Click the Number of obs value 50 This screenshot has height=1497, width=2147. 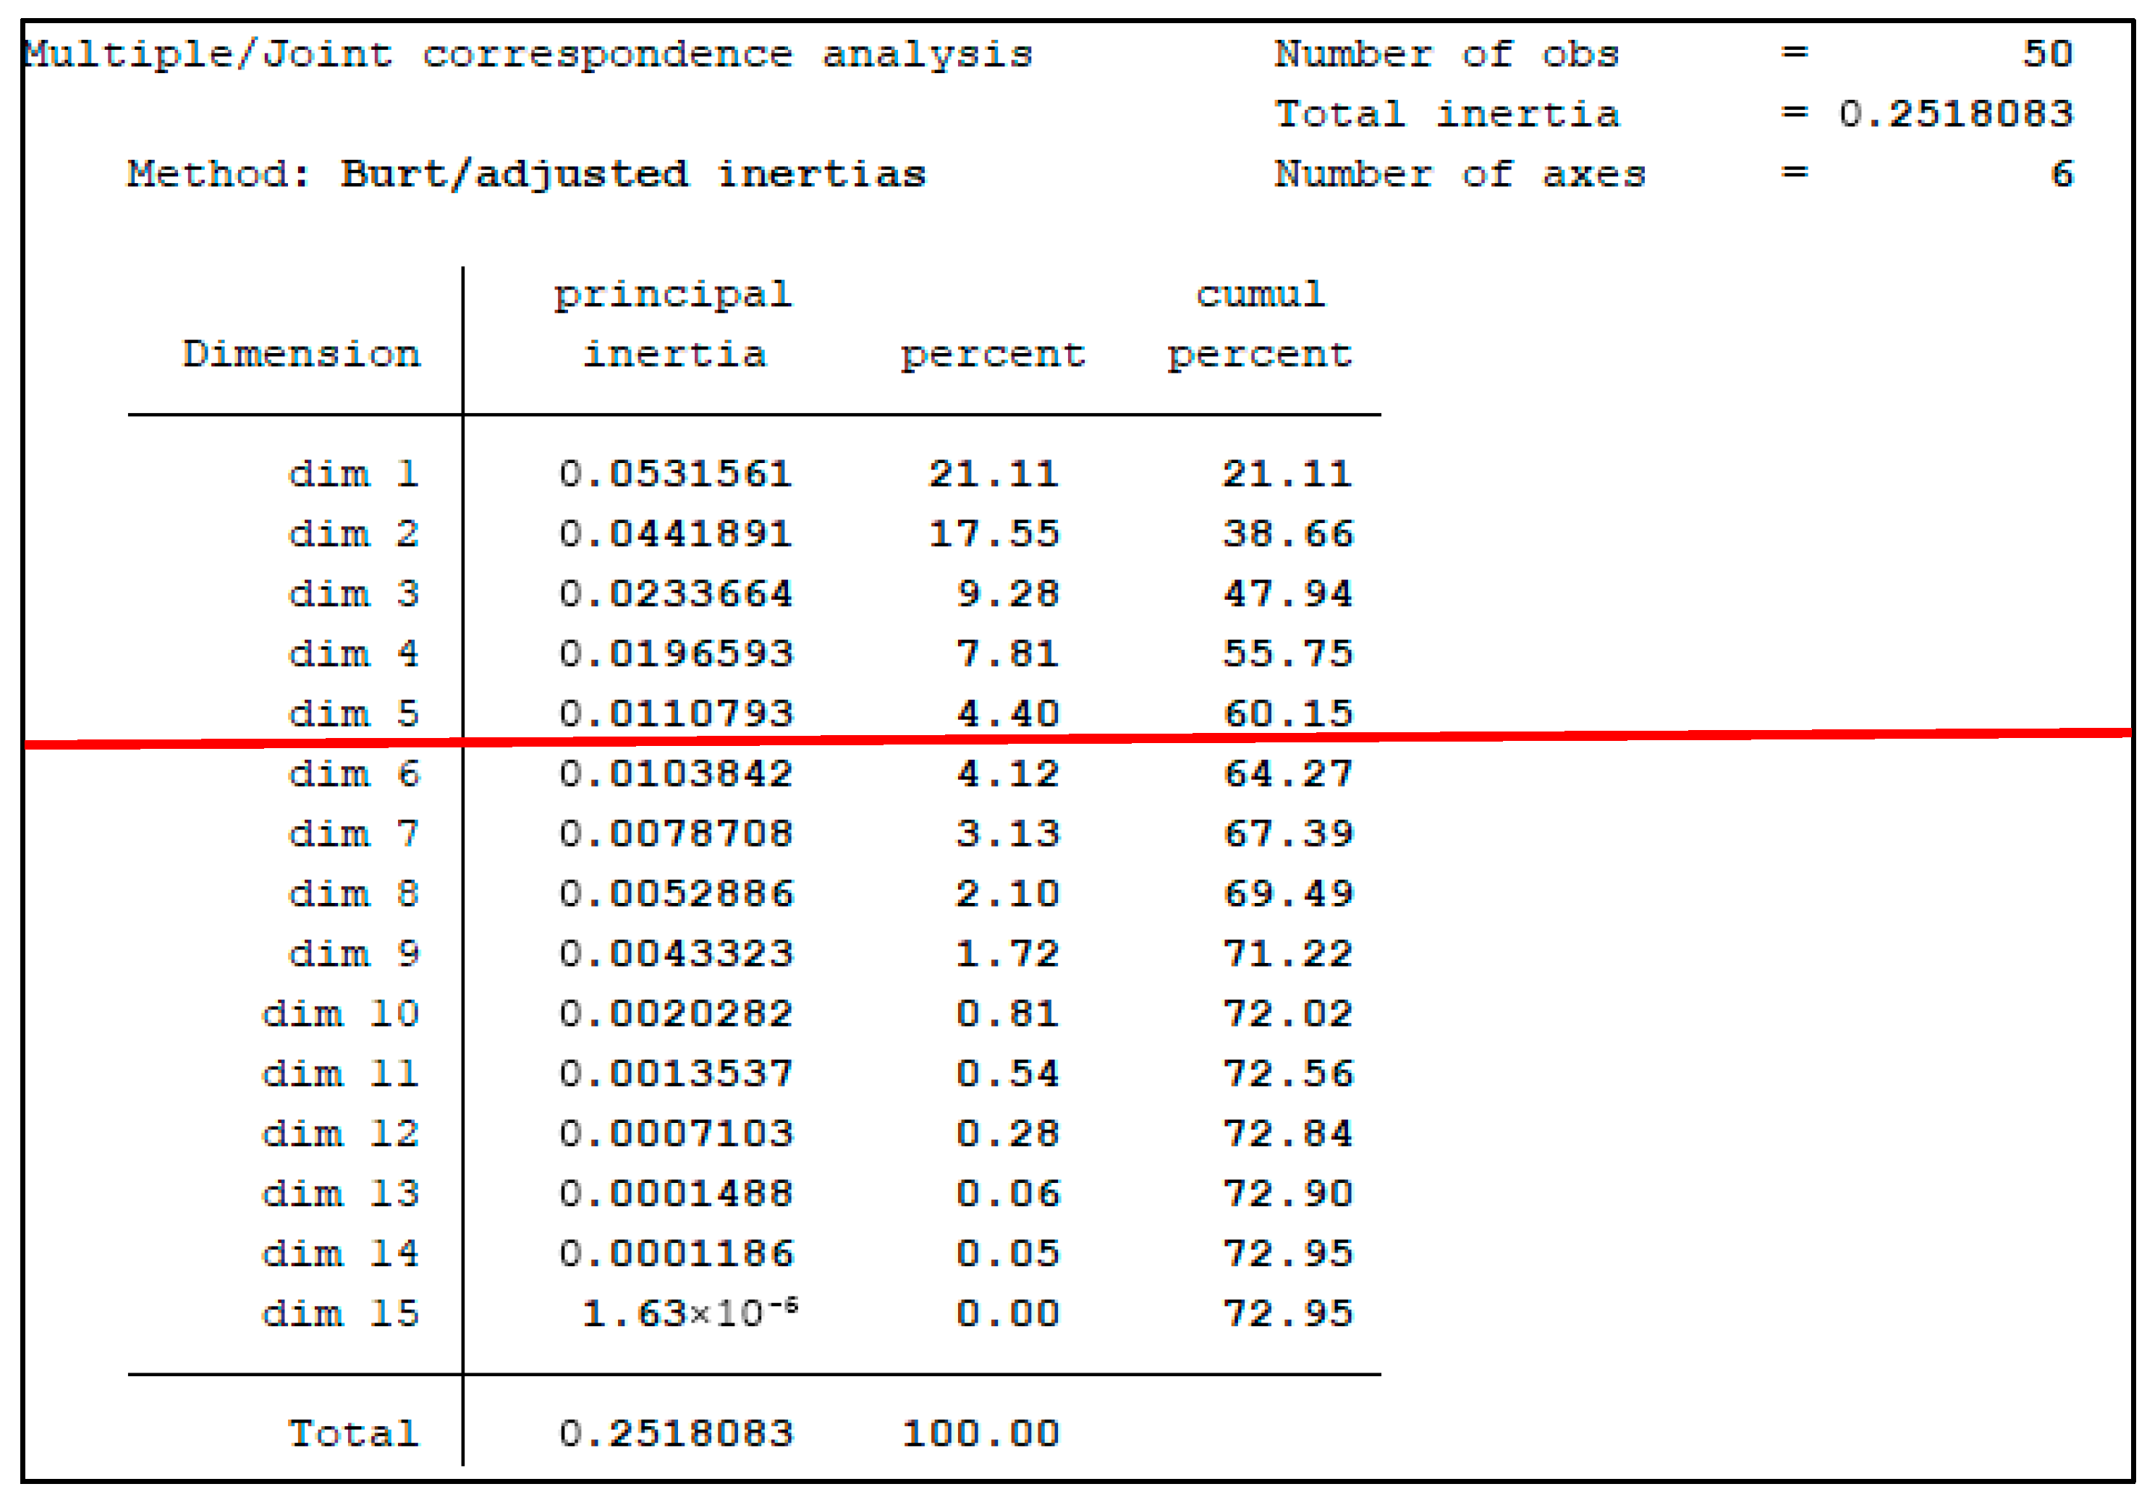(2047, 54)
